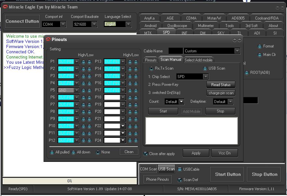
Task: Click the Cable-Name black input field
Action: [x=176, y=51]
